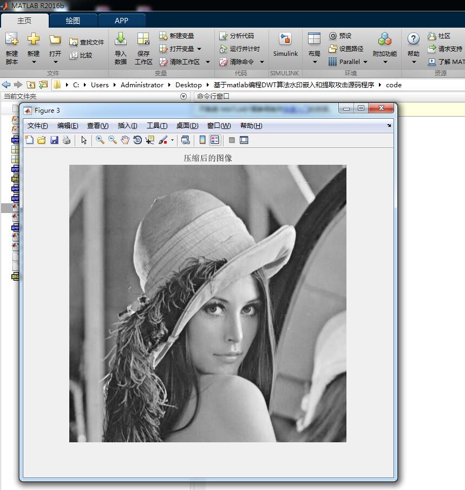Viewport: 465px width, 490px height.
Task: Click the code folder in the path
Action: [x=394, y=85]
